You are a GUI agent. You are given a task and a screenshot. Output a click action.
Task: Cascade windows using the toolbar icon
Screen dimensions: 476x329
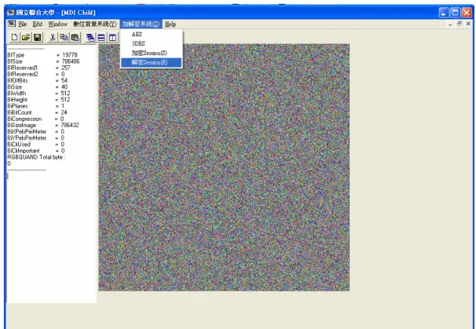90,38
